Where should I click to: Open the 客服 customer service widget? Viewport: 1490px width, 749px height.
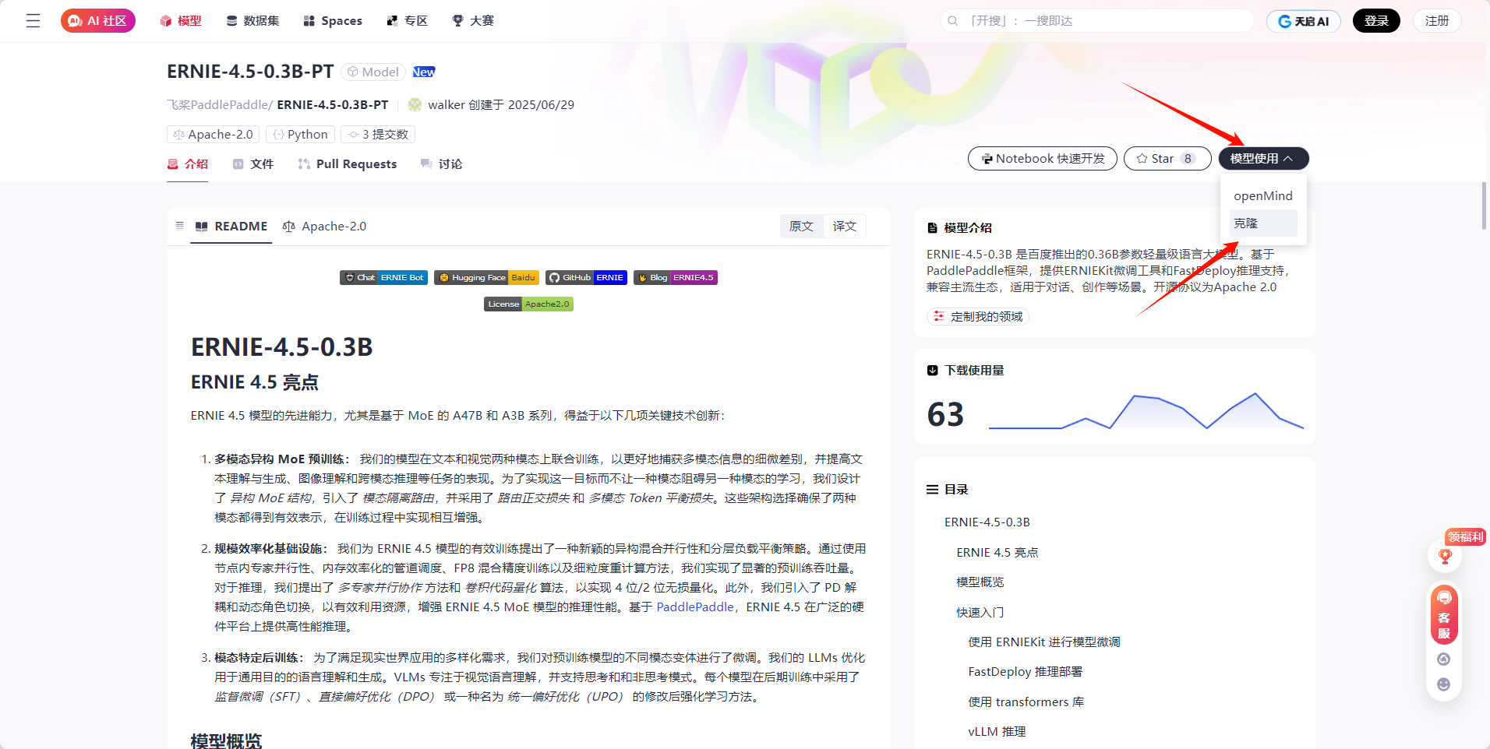click(1444, 614)
